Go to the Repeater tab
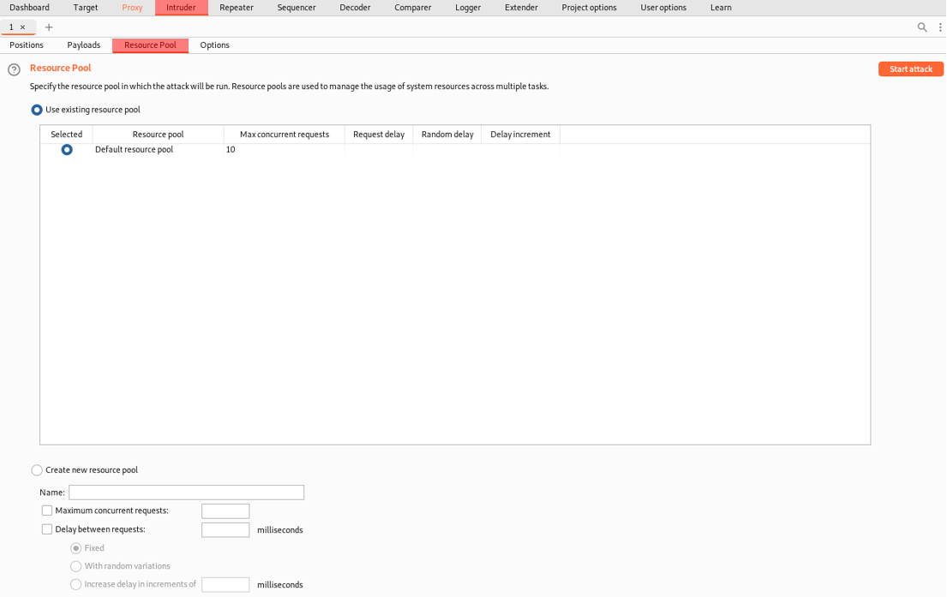The height and width of the screenshot is (597, 947). [x=237, y=8]
